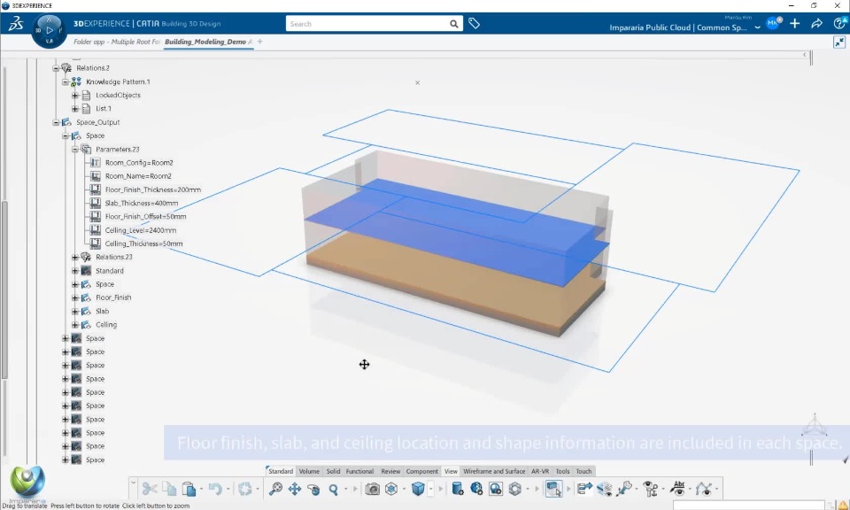Click the collapse view icon below Help
This screenshot has height=510, width=850.
tap(839, 42)
